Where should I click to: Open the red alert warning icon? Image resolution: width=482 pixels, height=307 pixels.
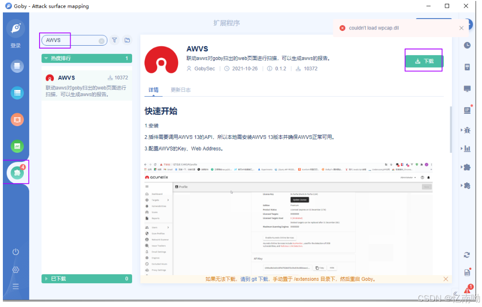pos(468,289)
